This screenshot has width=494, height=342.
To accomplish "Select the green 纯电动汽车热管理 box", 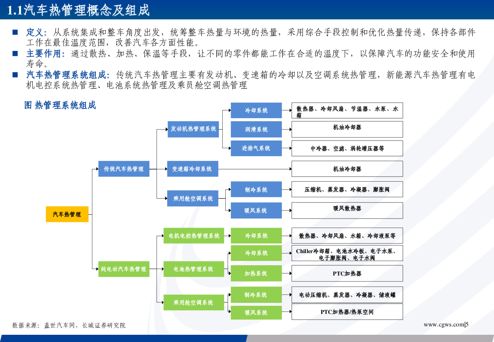I will 124,269.
